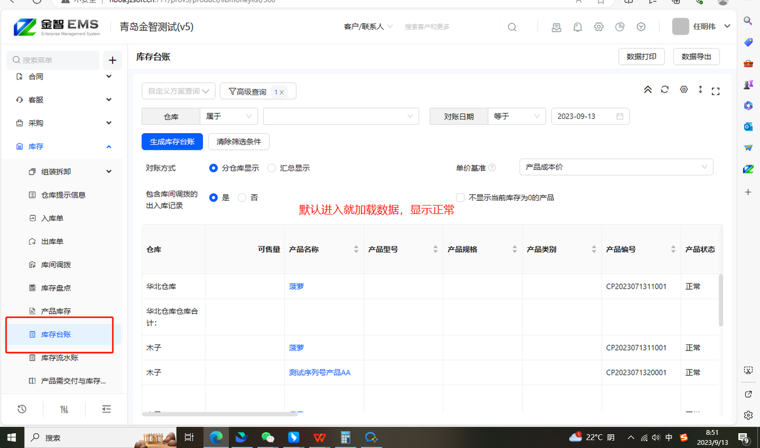Click 数据导出 button
The width and height of the screenshot is (760, 448).
pos(696,56)
